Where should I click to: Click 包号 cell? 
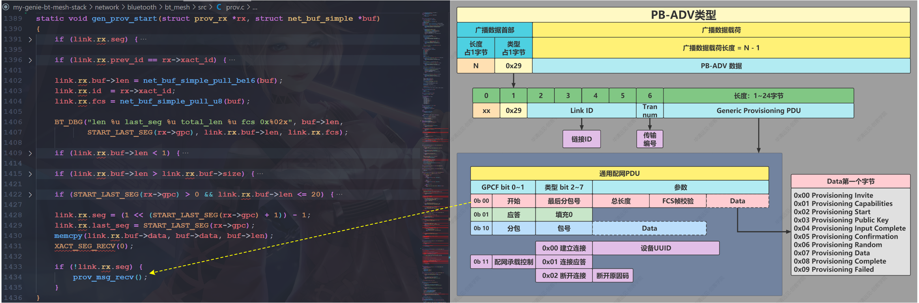pos(564,228)
